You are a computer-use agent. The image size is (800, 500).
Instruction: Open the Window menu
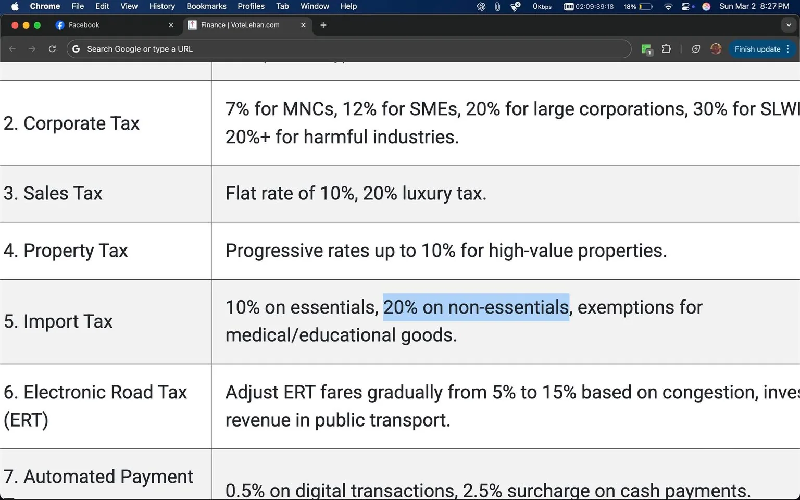coord(315,6)
